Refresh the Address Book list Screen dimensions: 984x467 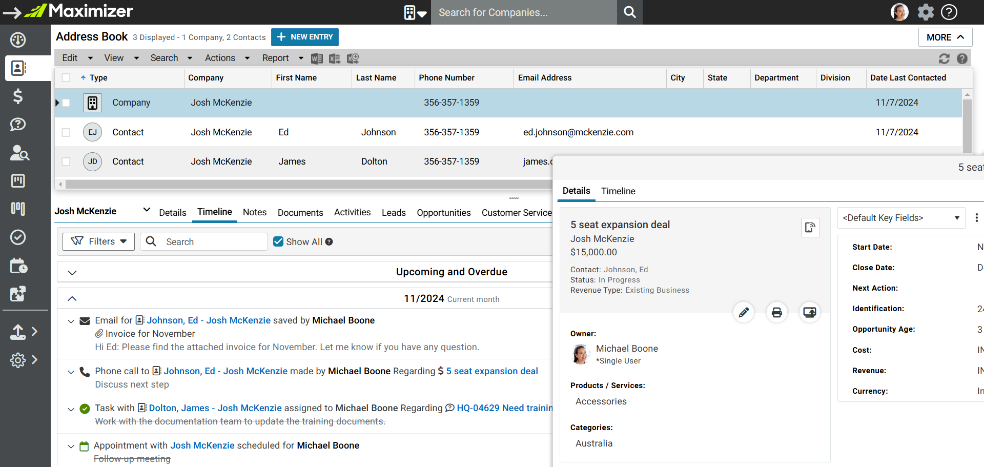pyautogui.click(x=944, y=58)
